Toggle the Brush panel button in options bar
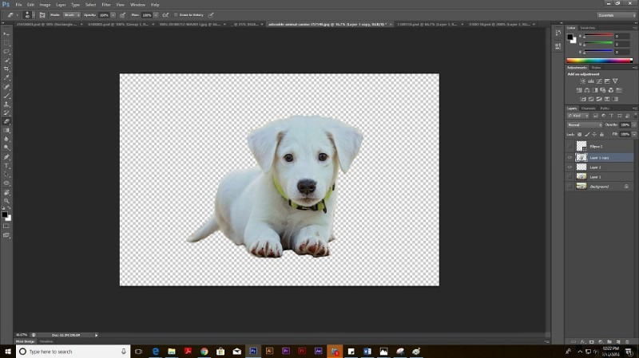639x358 pixels. [x=42, y=15]
